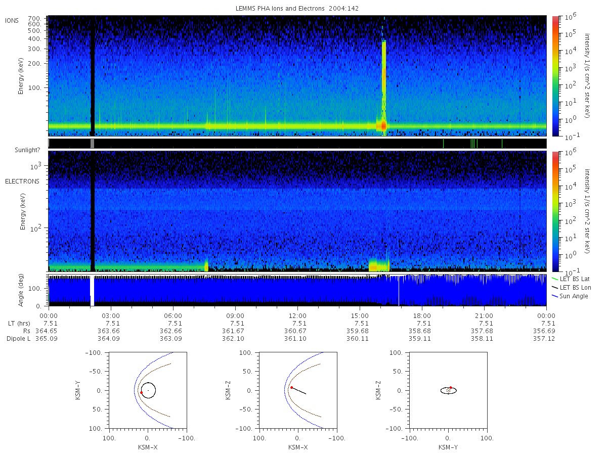Click the electrons intensity color bar
Image resolution: width=607 pixels, height=455 pixels.
[555, 211]
